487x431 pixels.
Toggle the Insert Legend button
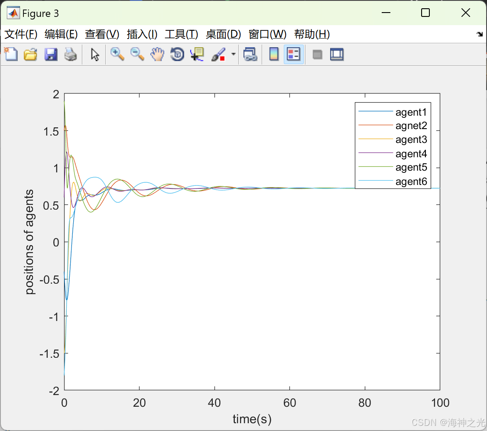coord(293,54)
